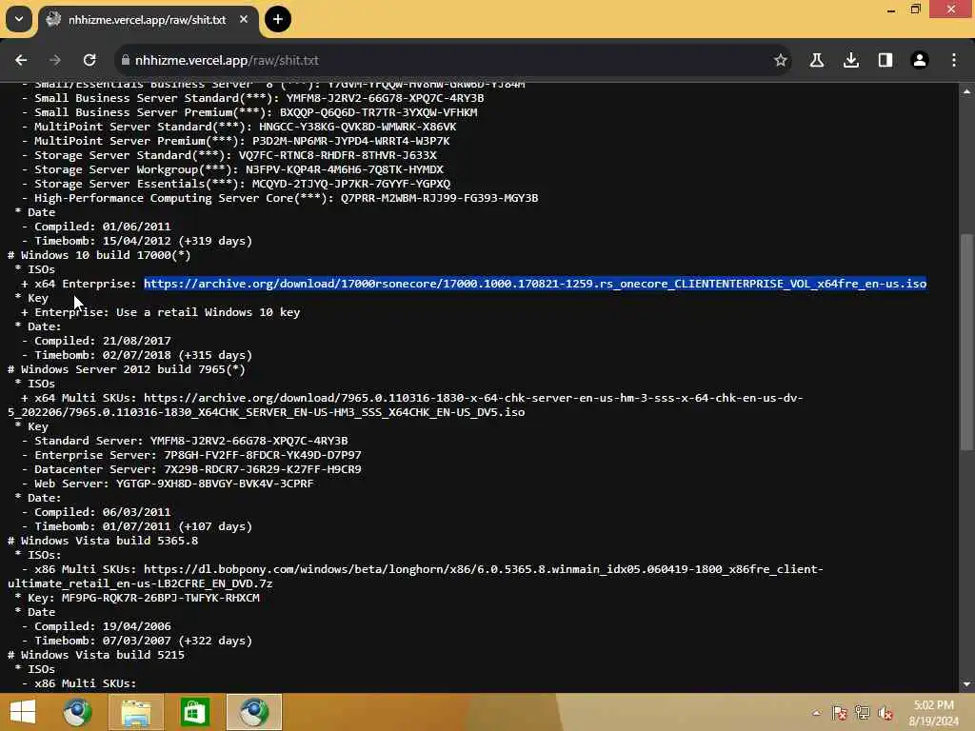
Task: Open Action Center flag icon
Action: tap(840, 713)
